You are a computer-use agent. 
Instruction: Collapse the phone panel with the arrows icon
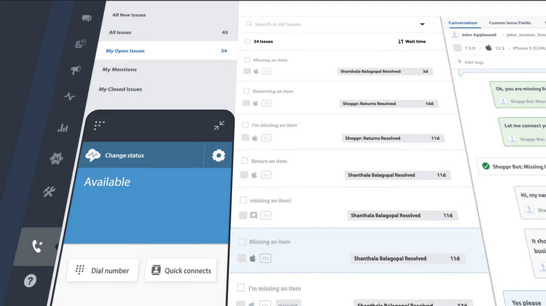click(219, 125)
